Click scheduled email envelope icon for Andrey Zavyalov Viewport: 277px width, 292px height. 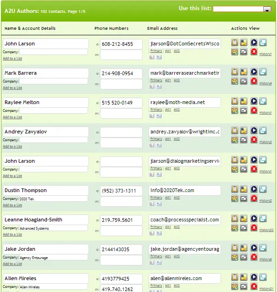[x=234, y=140]
